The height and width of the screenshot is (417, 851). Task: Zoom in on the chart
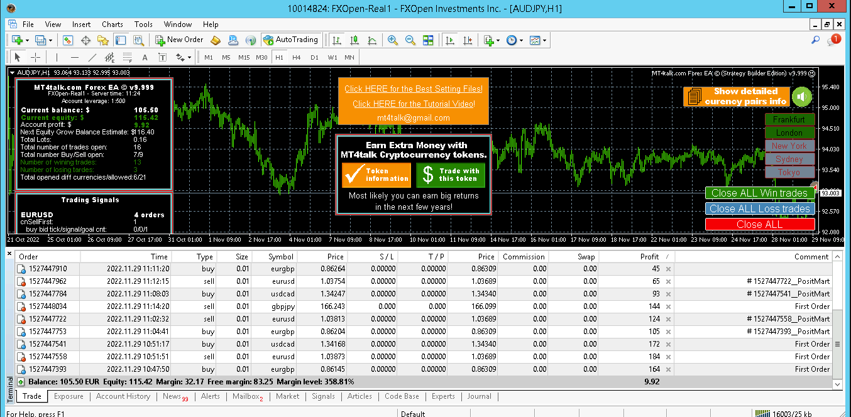coord(393,40)
